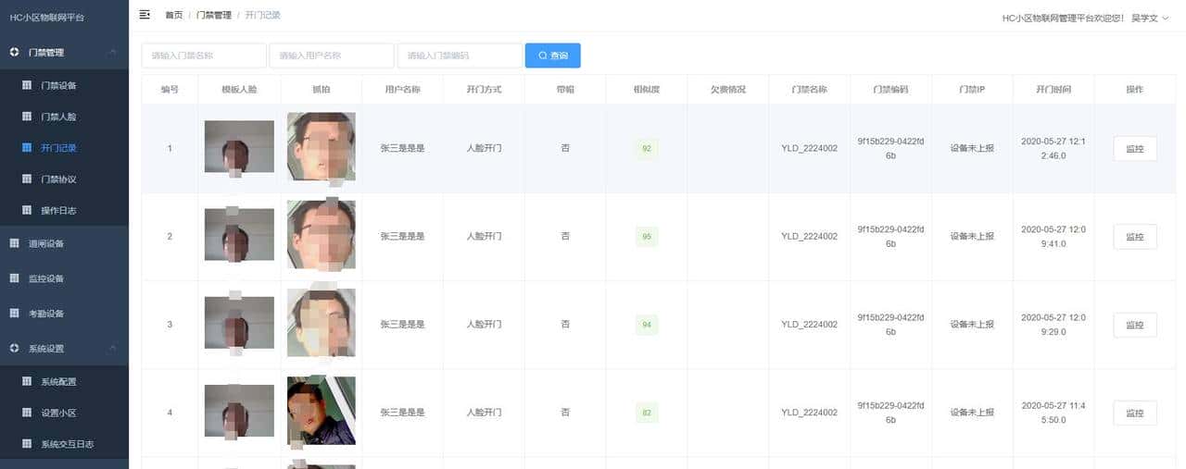Click the 查询 search button
This screenshot has width=1186, height=469.
tap(552, 56)
